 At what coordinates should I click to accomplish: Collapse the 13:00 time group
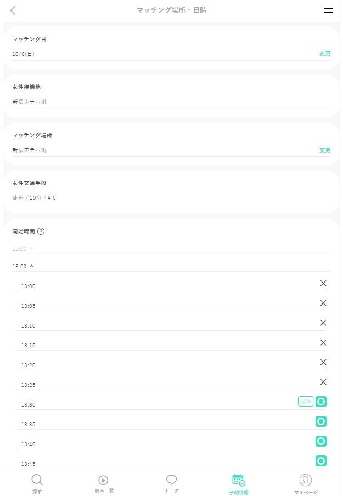coord(23,266)
